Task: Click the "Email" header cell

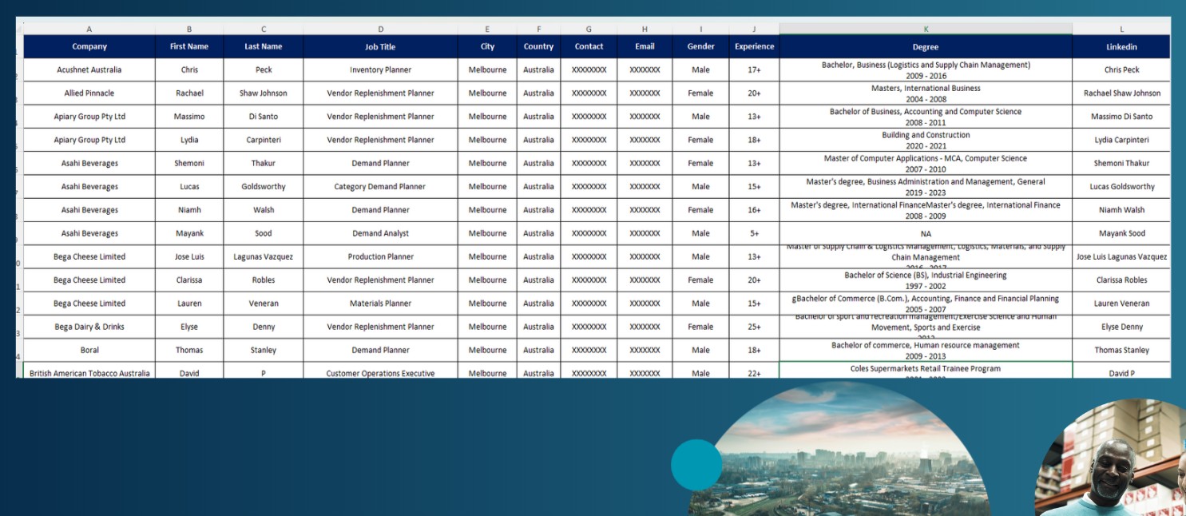Action: pos(645,46)
